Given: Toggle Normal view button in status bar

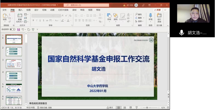Looking at the screenshot, I should coord(119,108).
